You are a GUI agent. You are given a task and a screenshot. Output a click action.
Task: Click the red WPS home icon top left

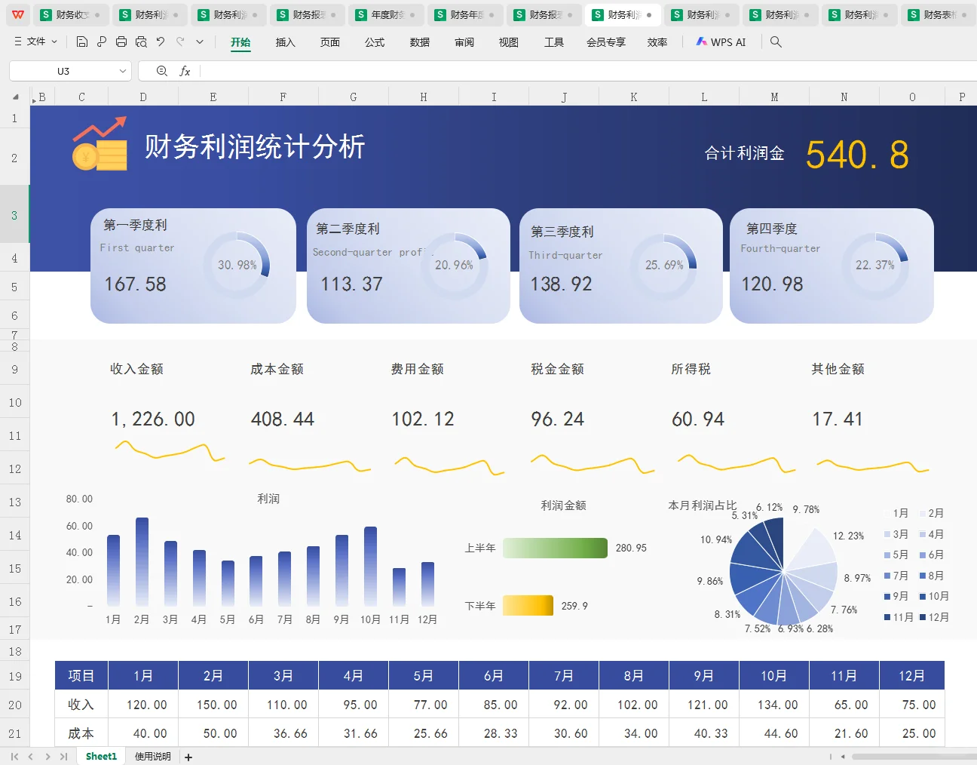[17, 14]
